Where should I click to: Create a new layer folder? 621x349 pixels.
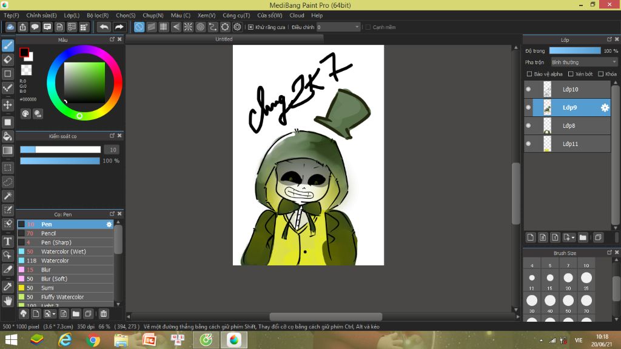click(583, 238)
